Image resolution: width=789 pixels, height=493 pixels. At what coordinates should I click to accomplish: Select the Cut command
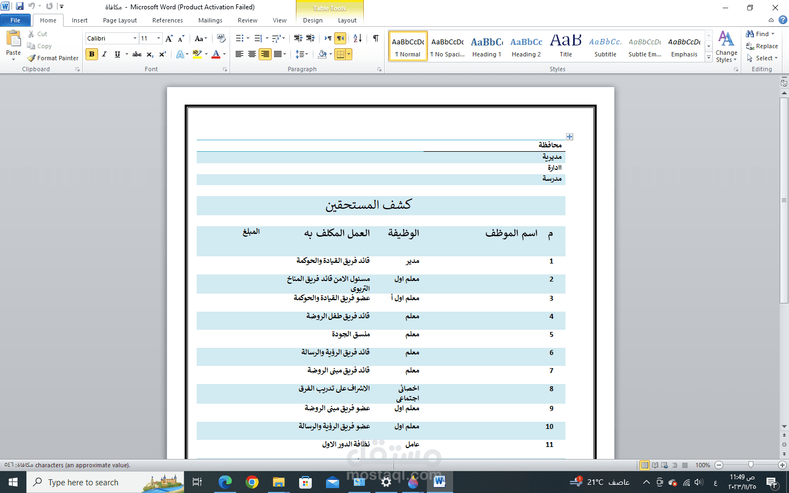pyautogui.click(x=38, y=34)
